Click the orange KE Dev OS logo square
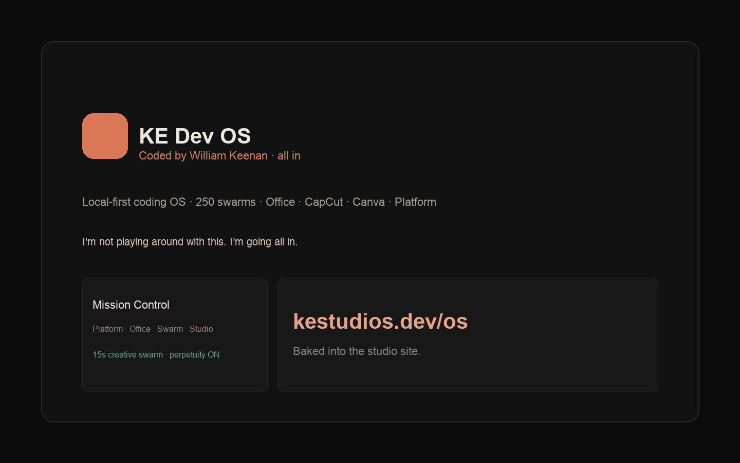This screenshot has width=740, height=463. pos(105,136)
